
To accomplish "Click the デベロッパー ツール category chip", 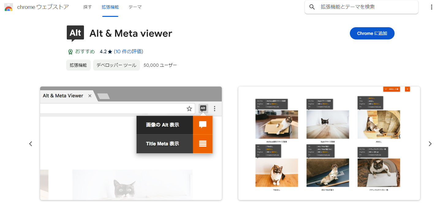I will tap(116, 65).
